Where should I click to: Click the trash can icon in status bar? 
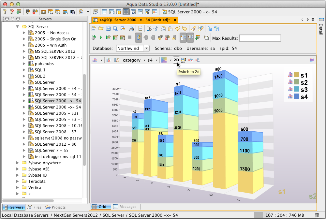(x=317, y=215)
